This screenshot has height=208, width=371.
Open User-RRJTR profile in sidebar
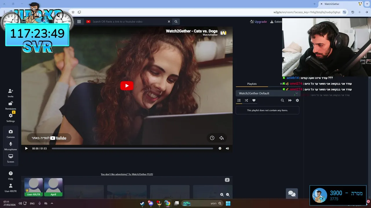point(11,188)
